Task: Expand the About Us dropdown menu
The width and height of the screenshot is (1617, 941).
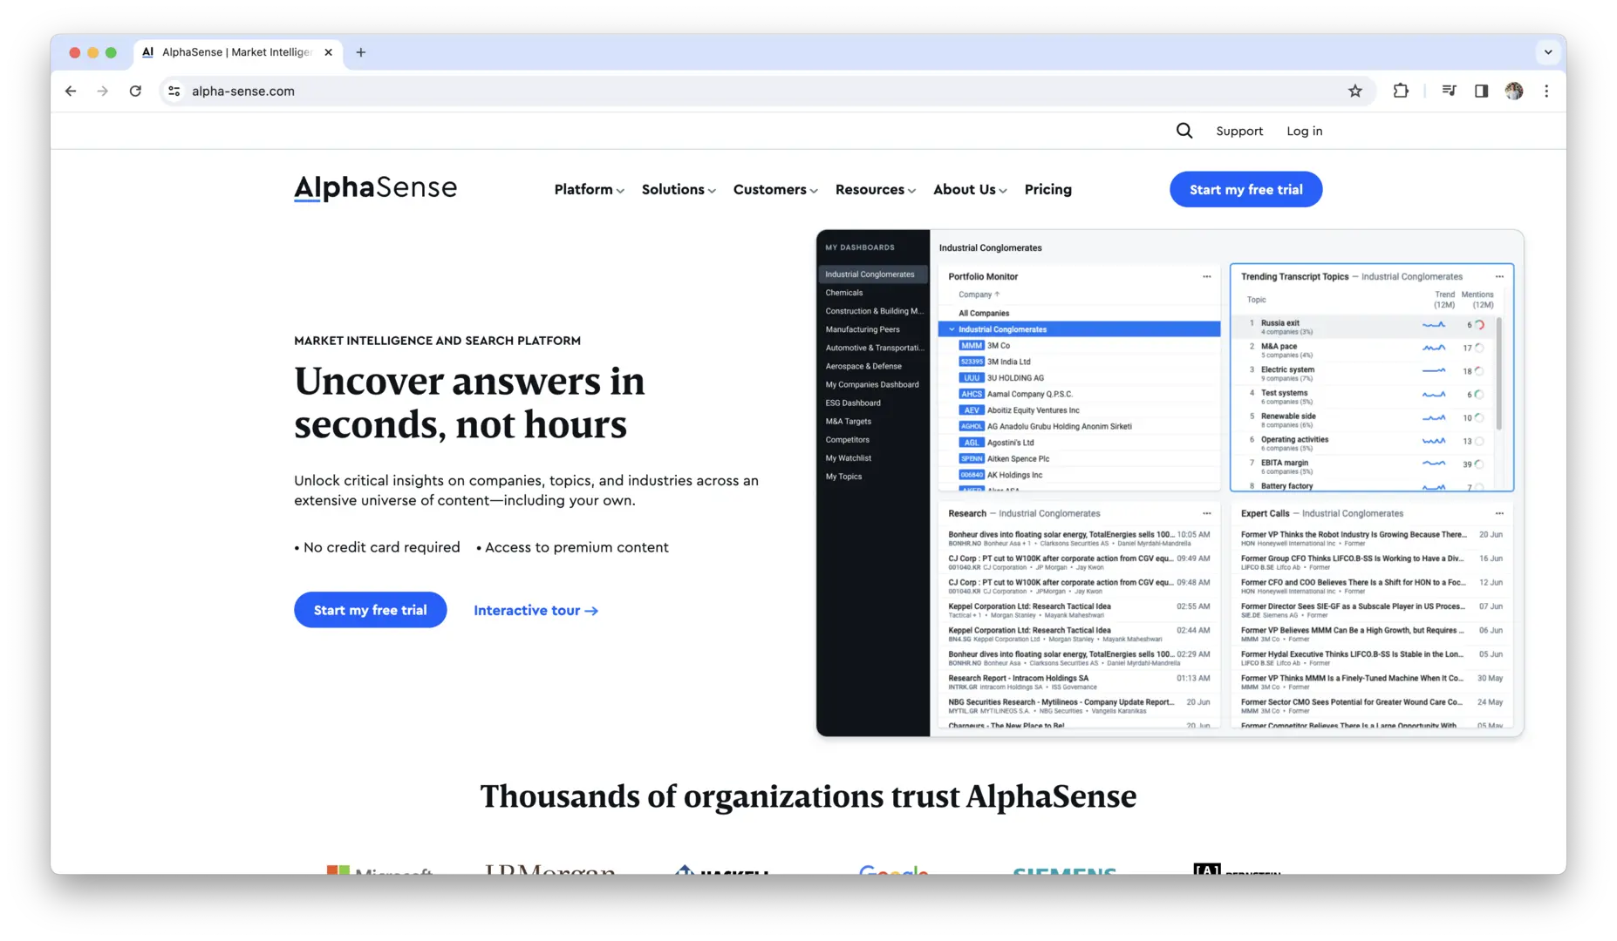Action: [x=970, y=190]
